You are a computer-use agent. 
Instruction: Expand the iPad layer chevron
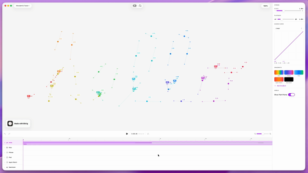click(x=5, y=157)
